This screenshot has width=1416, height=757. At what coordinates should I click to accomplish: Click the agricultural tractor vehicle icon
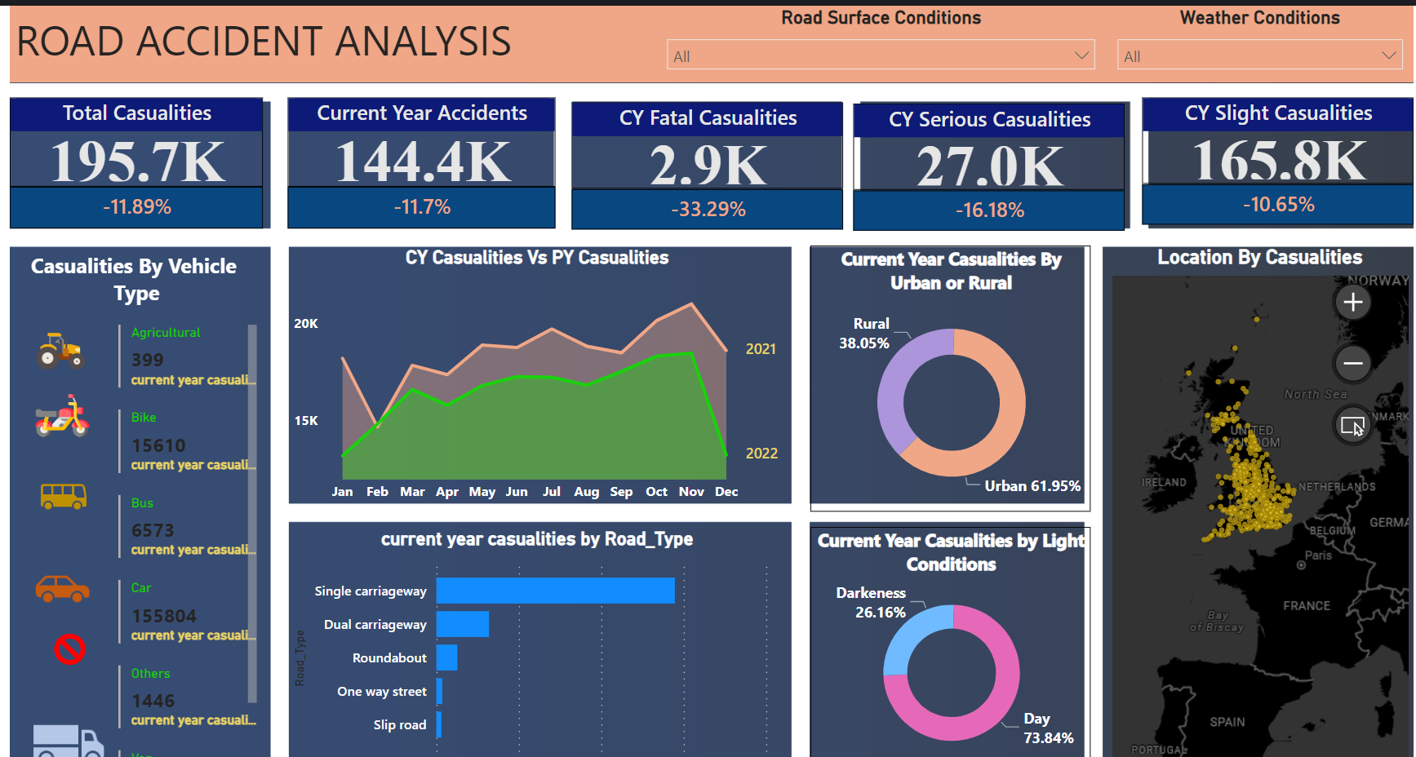tap(60, 351)
